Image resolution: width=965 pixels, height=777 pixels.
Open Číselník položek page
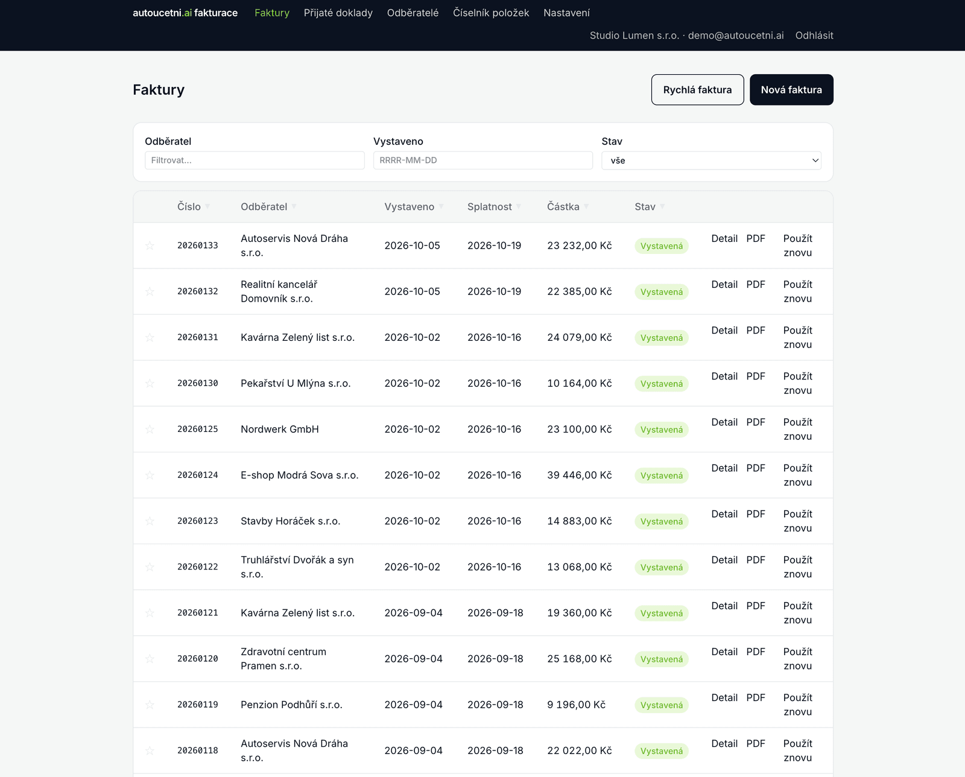click(491, 13)
